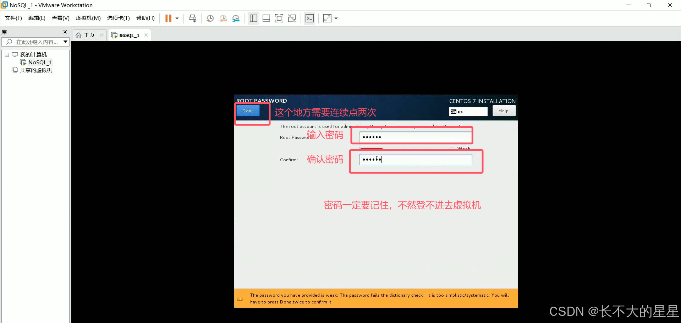Enter full screen mode icon
Image resolution: width=681 pixels, height=323 pixels.
pyautogui.click(x=279, y=18)
